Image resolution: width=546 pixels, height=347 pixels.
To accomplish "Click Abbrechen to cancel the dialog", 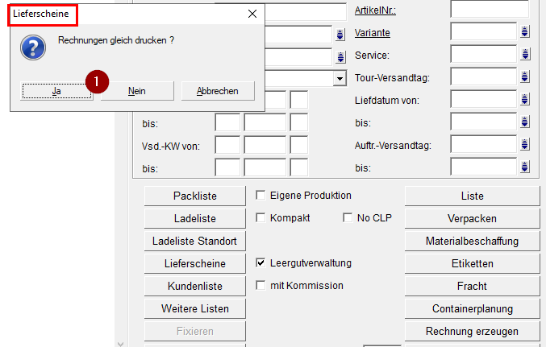I will pos(218,91).
